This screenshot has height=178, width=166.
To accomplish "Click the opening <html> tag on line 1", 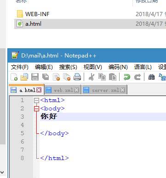I will [x=52, y=100].
